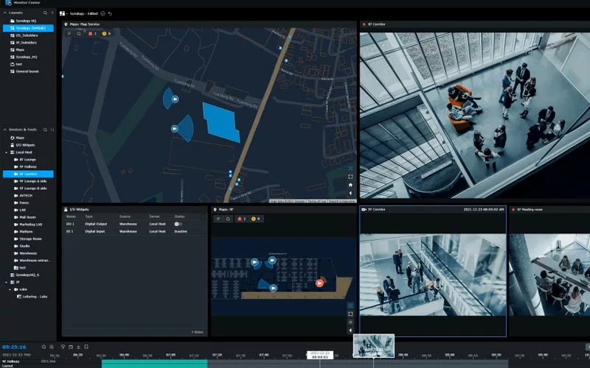Click the red alert icon on Map Service
Screen dimensions: 590x368
[91, 33]
